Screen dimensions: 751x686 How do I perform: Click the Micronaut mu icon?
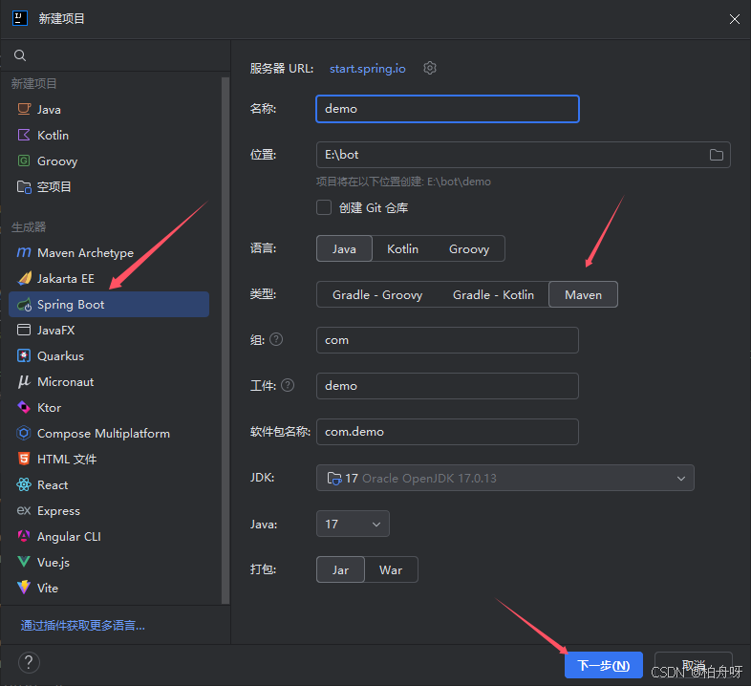point(24,381)
